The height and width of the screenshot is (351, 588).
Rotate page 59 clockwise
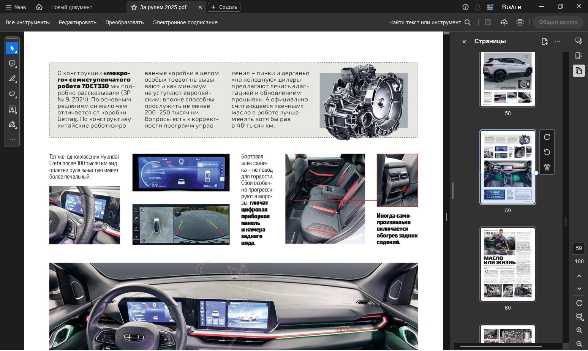(547, 137)
